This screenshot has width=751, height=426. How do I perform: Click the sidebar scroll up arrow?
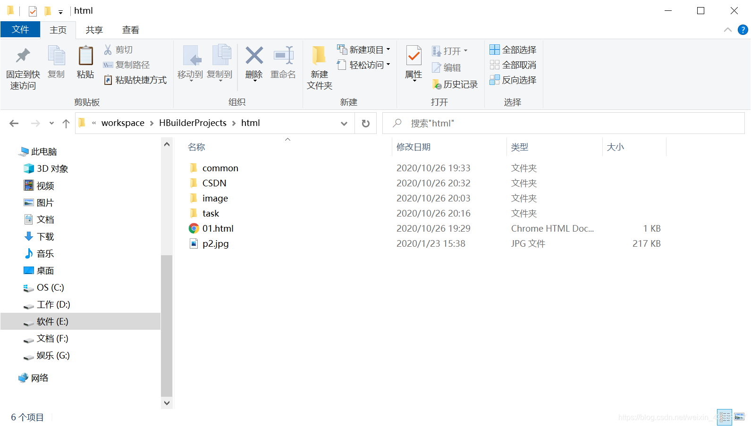point(167,144)
